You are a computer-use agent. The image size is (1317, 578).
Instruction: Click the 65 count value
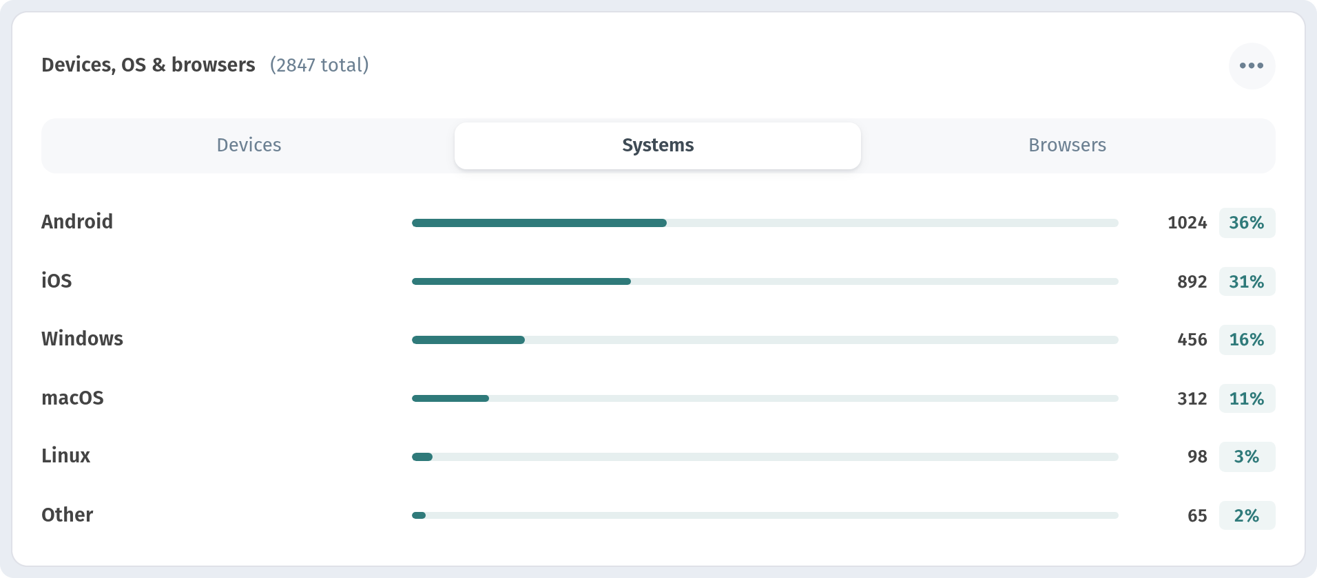[1197, 515]
